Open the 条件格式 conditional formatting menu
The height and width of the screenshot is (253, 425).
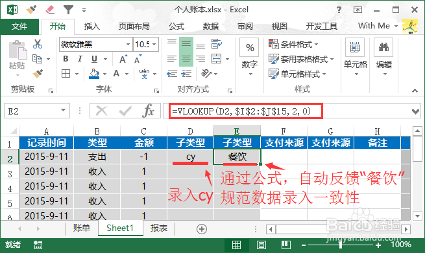[x=293, y=44]
